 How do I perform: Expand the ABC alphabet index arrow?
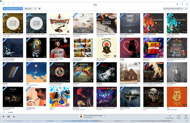[4, 112]
